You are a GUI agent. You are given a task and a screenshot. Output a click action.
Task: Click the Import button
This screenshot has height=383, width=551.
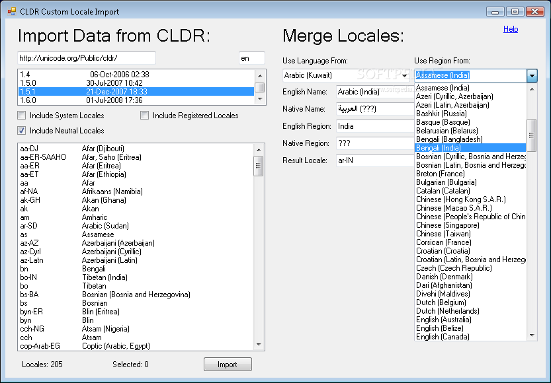click(x=228, y=365)
